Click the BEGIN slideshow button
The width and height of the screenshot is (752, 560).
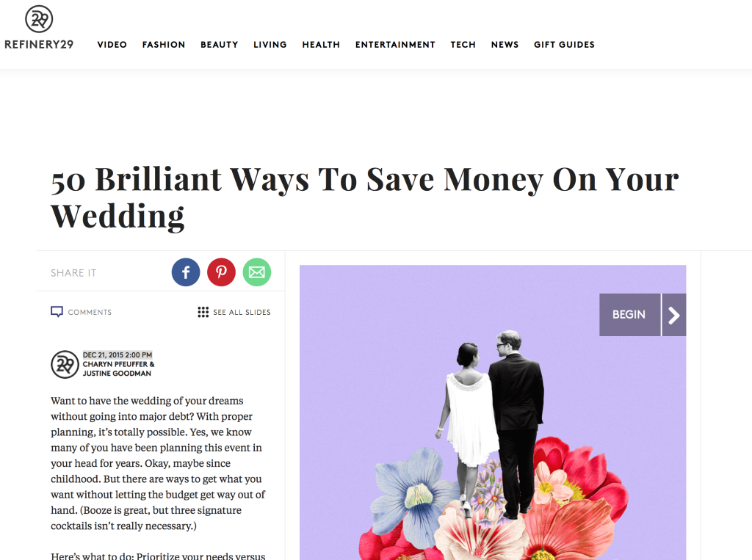[x=629, y=315]
